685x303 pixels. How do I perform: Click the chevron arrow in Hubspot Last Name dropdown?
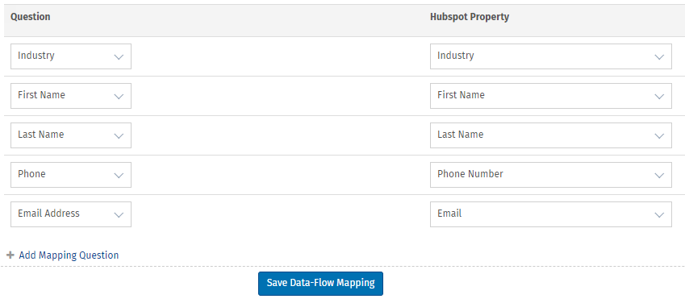(x=659, y=136)
